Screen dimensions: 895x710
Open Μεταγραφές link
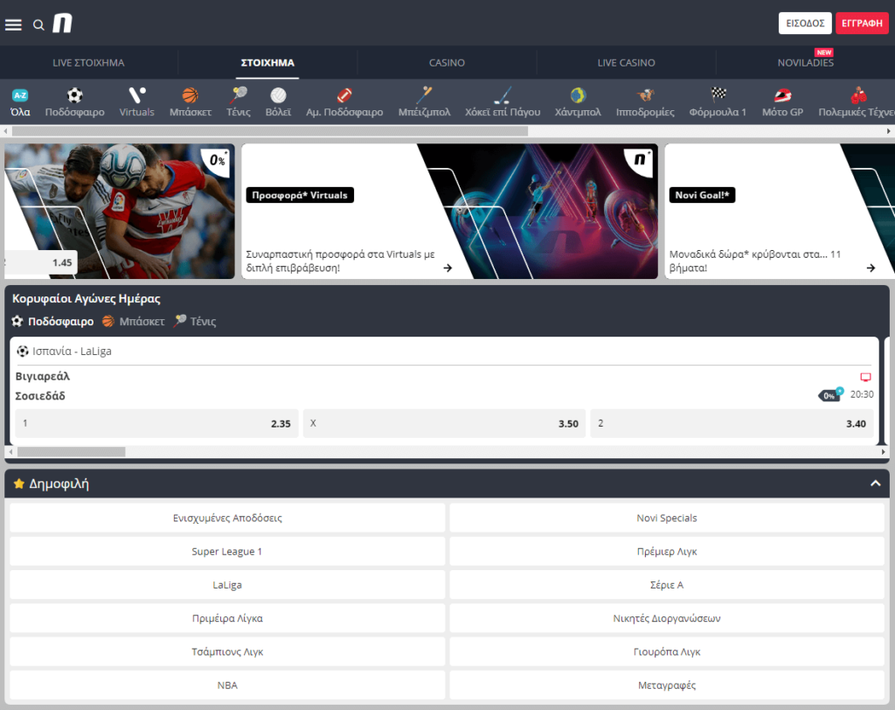pos(667,686)
